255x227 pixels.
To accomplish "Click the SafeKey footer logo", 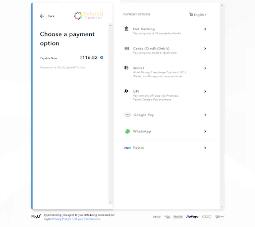I will (207, 217).
